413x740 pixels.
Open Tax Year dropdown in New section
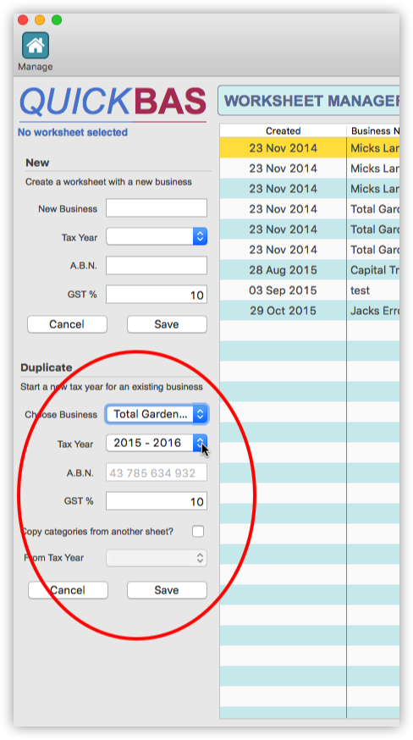click(x=157, y=236)
